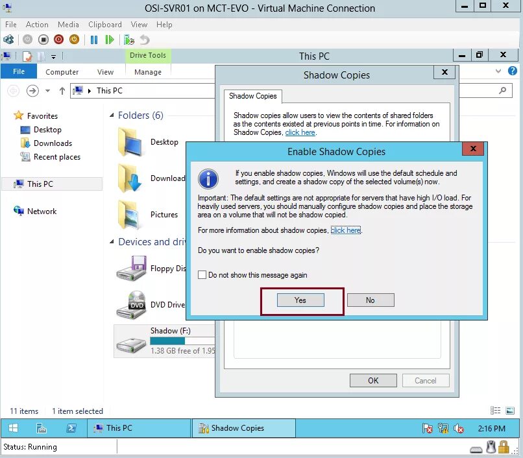Check Do not show this message again

coord(202,275)
